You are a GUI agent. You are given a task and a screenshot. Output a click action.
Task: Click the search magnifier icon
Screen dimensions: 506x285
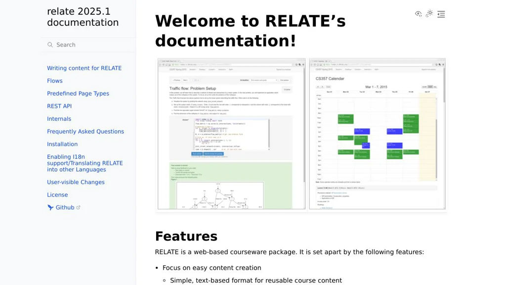pos(50,45)
